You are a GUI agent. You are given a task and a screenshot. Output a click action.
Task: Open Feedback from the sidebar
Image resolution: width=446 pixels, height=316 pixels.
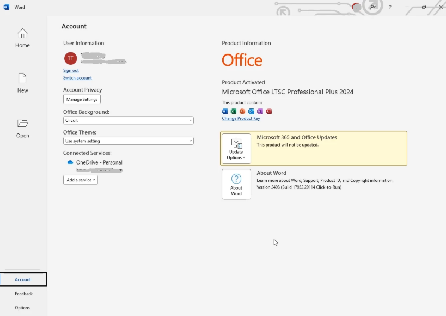click(23, 294)
